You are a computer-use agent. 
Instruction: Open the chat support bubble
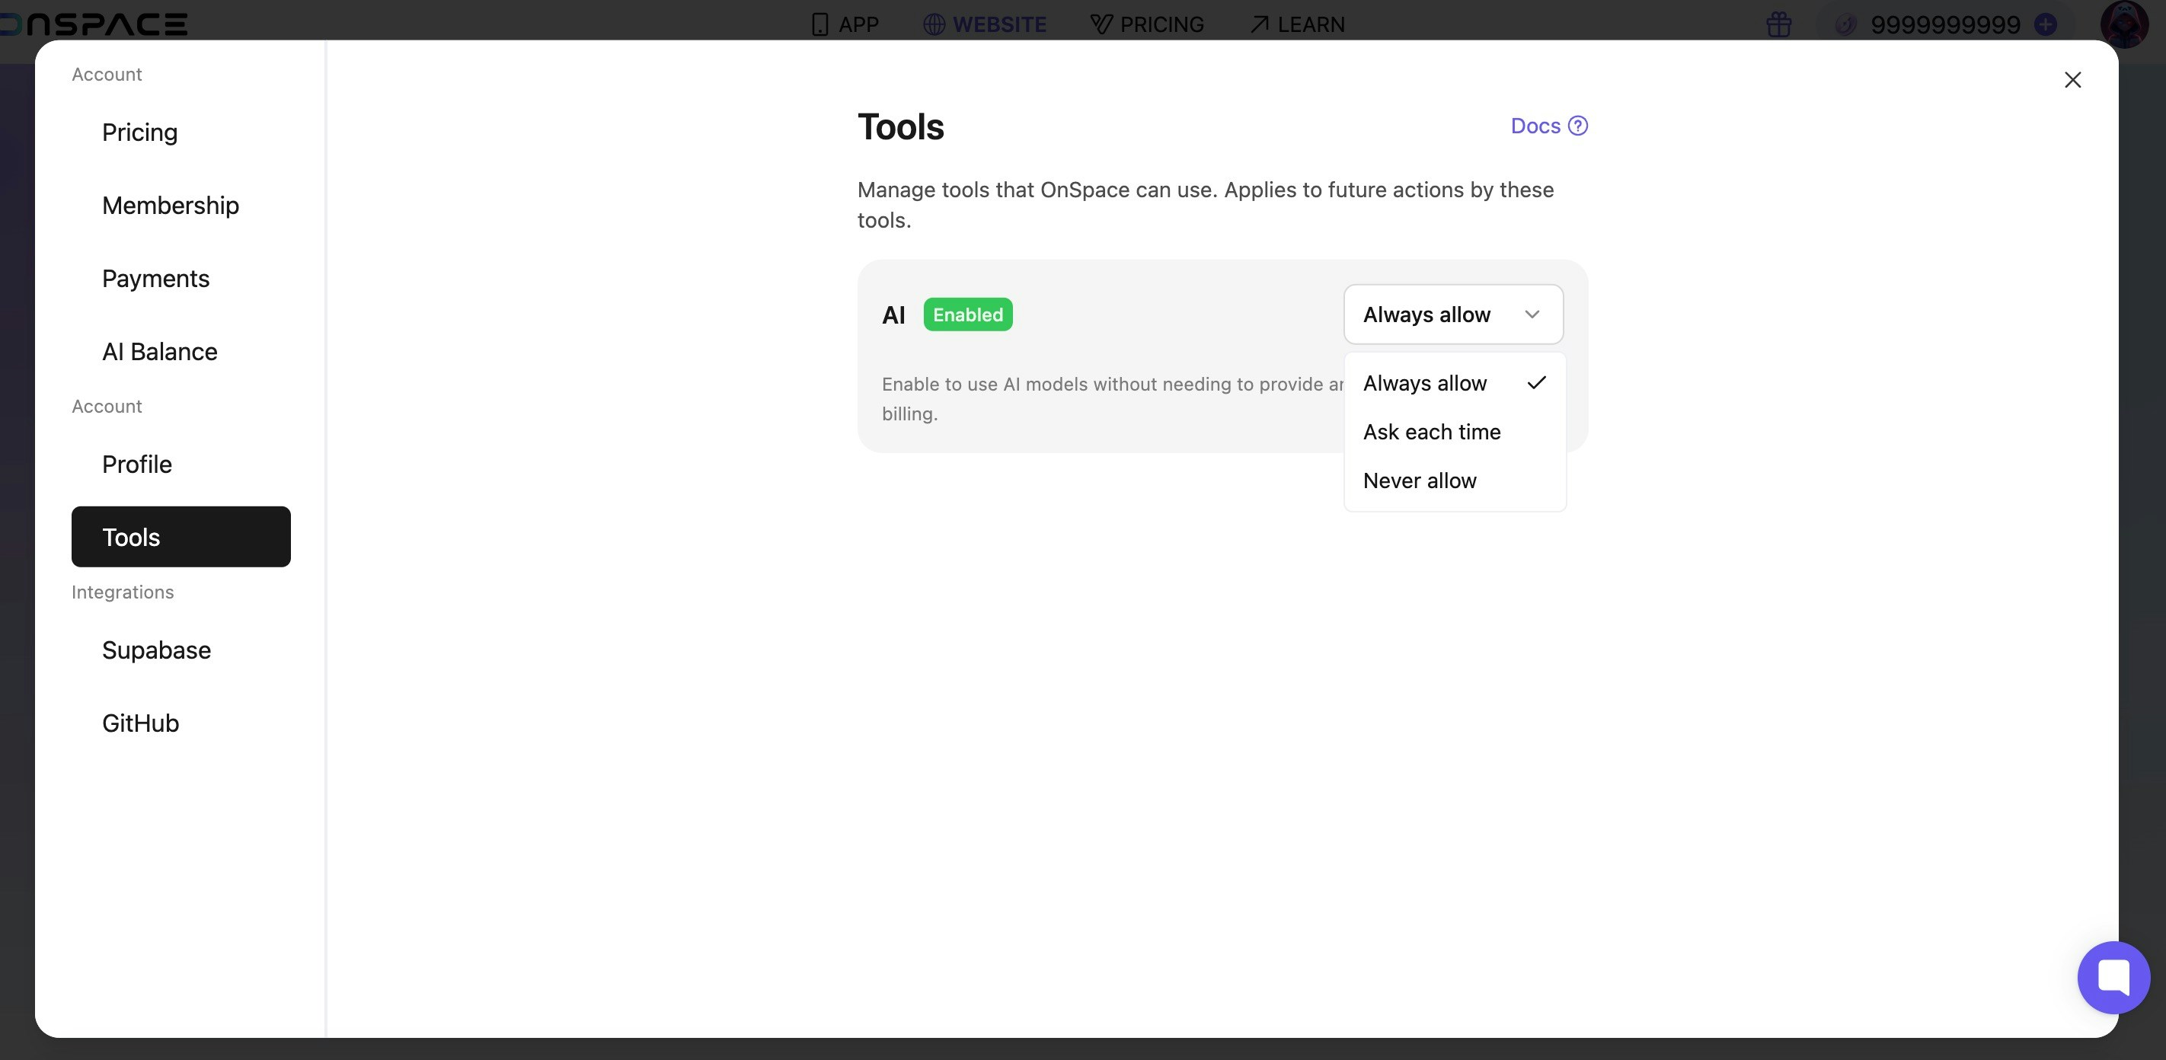(2115, 978)
